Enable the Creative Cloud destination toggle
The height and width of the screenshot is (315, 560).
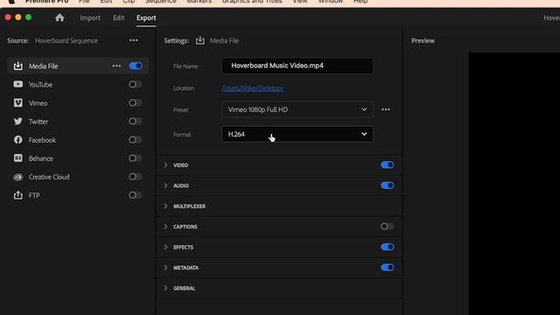136,177
